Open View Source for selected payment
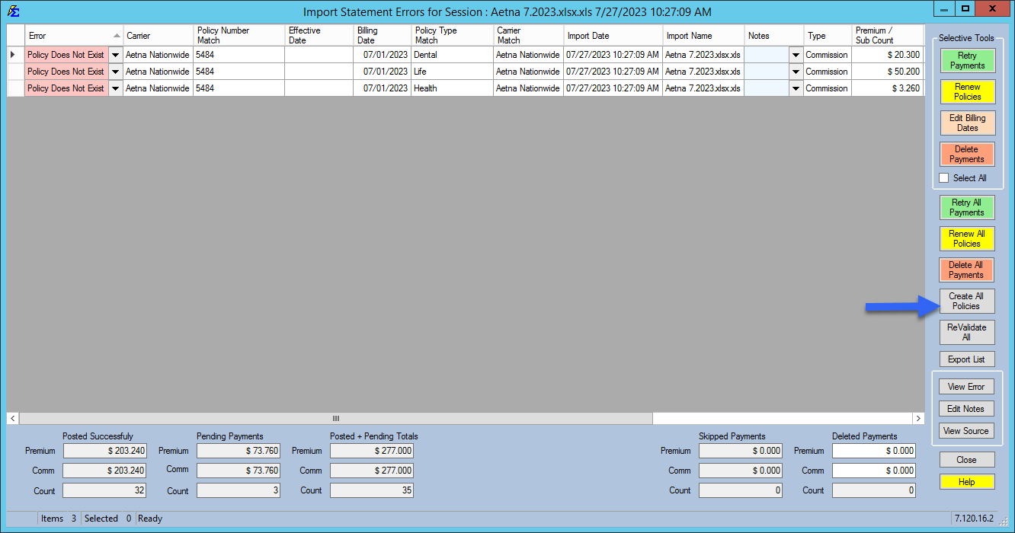1015x533 pixels. (966, 430)
